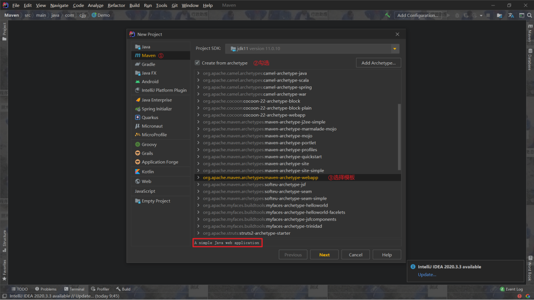Screen dimensions: 534x300
Task: Expand softeu-archetype-jsf node
Action: 198,184
